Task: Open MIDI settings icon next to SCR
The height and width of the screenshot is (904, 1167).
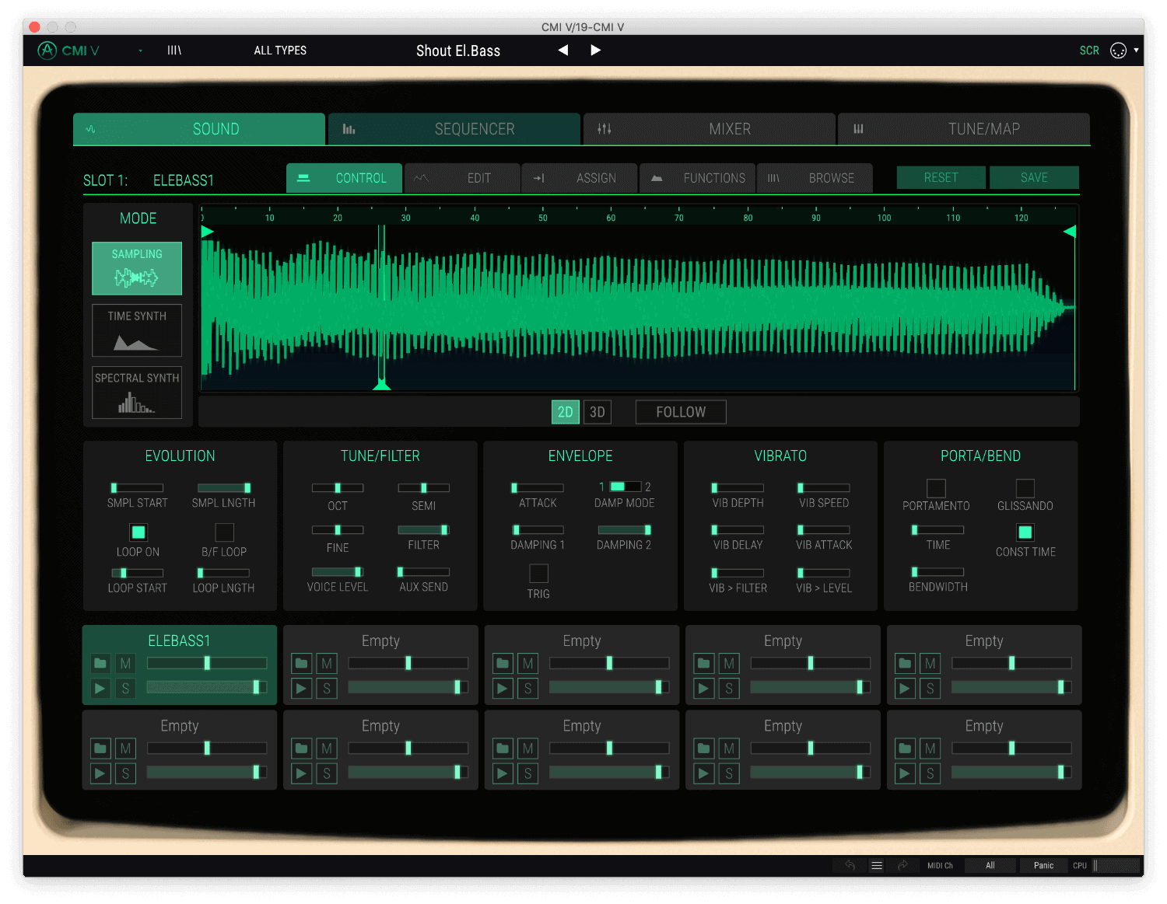Action: [1118, 51]
